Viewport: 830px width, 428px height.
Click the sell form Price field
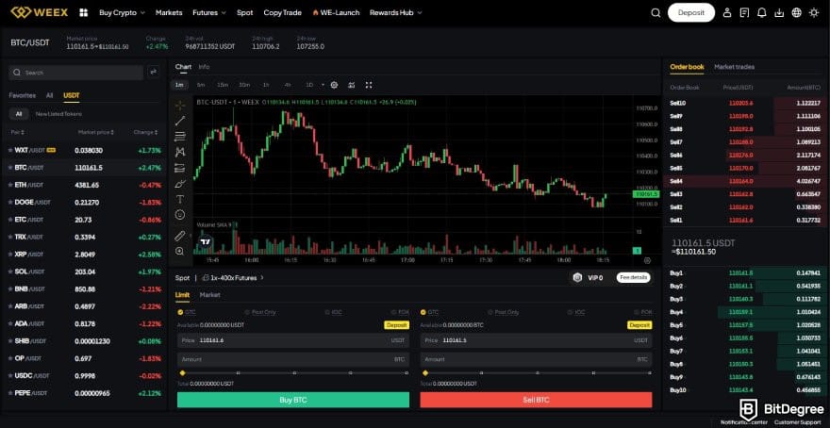coord(537,340)
